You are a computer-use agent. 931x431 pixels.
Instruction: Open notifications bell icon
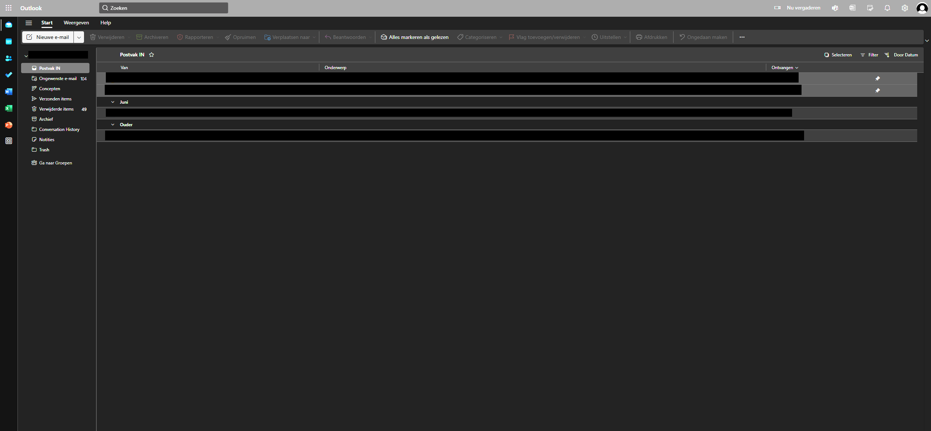tap(887, 8)
